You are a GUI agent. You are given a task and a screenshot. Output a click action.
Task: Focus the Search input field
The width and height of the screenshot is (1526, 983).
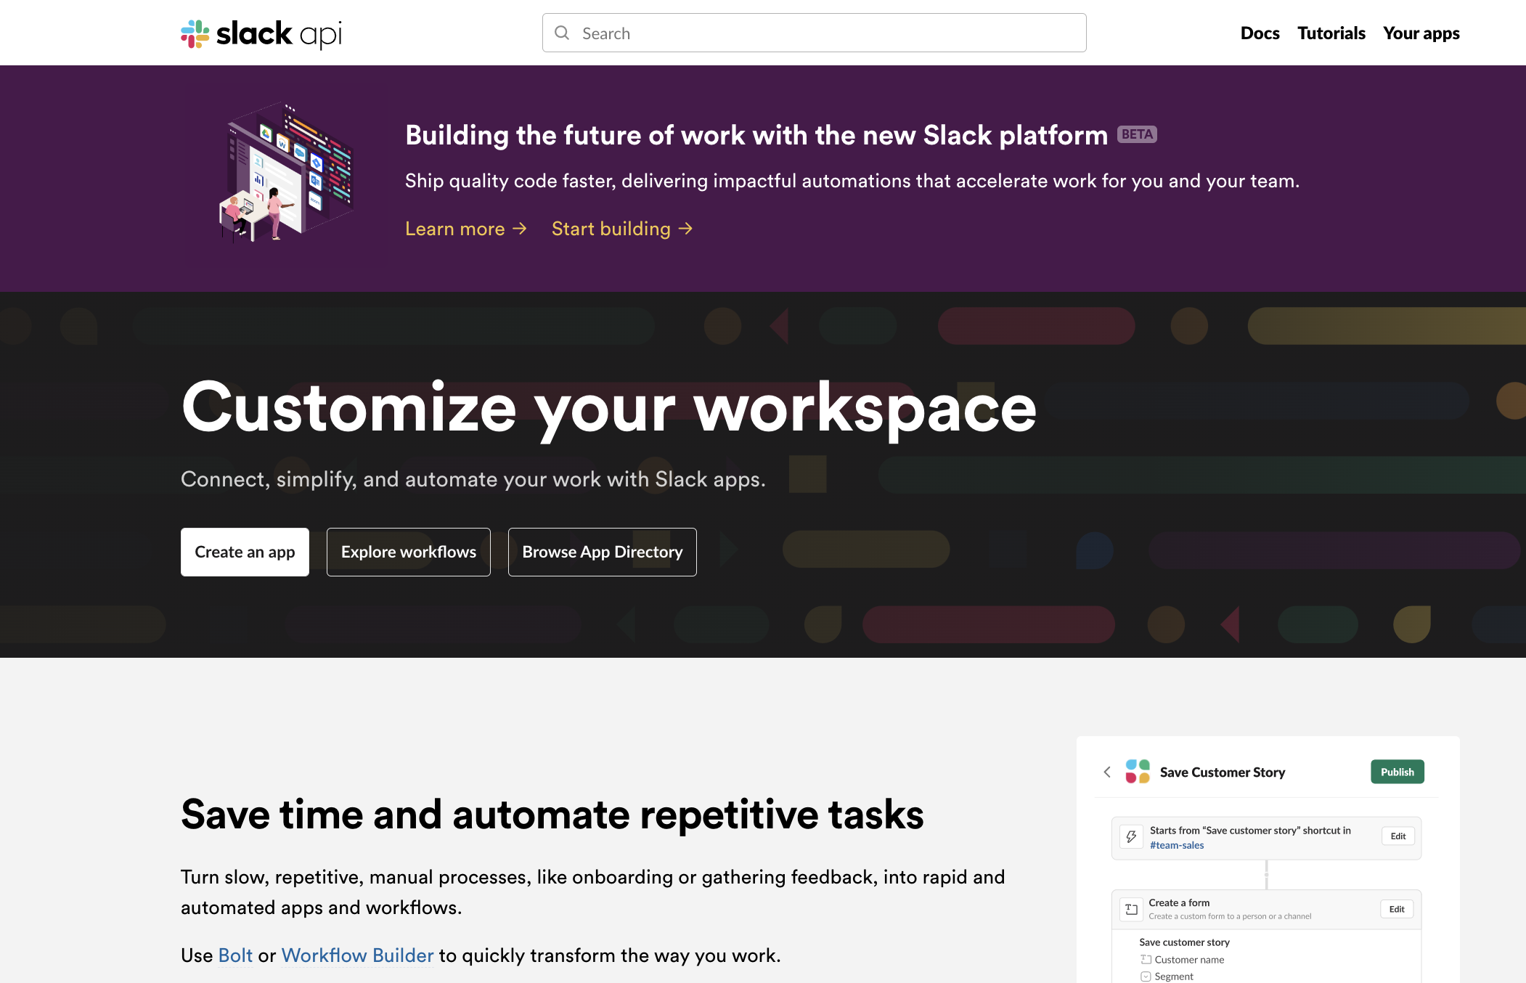[x=828, y=33]
